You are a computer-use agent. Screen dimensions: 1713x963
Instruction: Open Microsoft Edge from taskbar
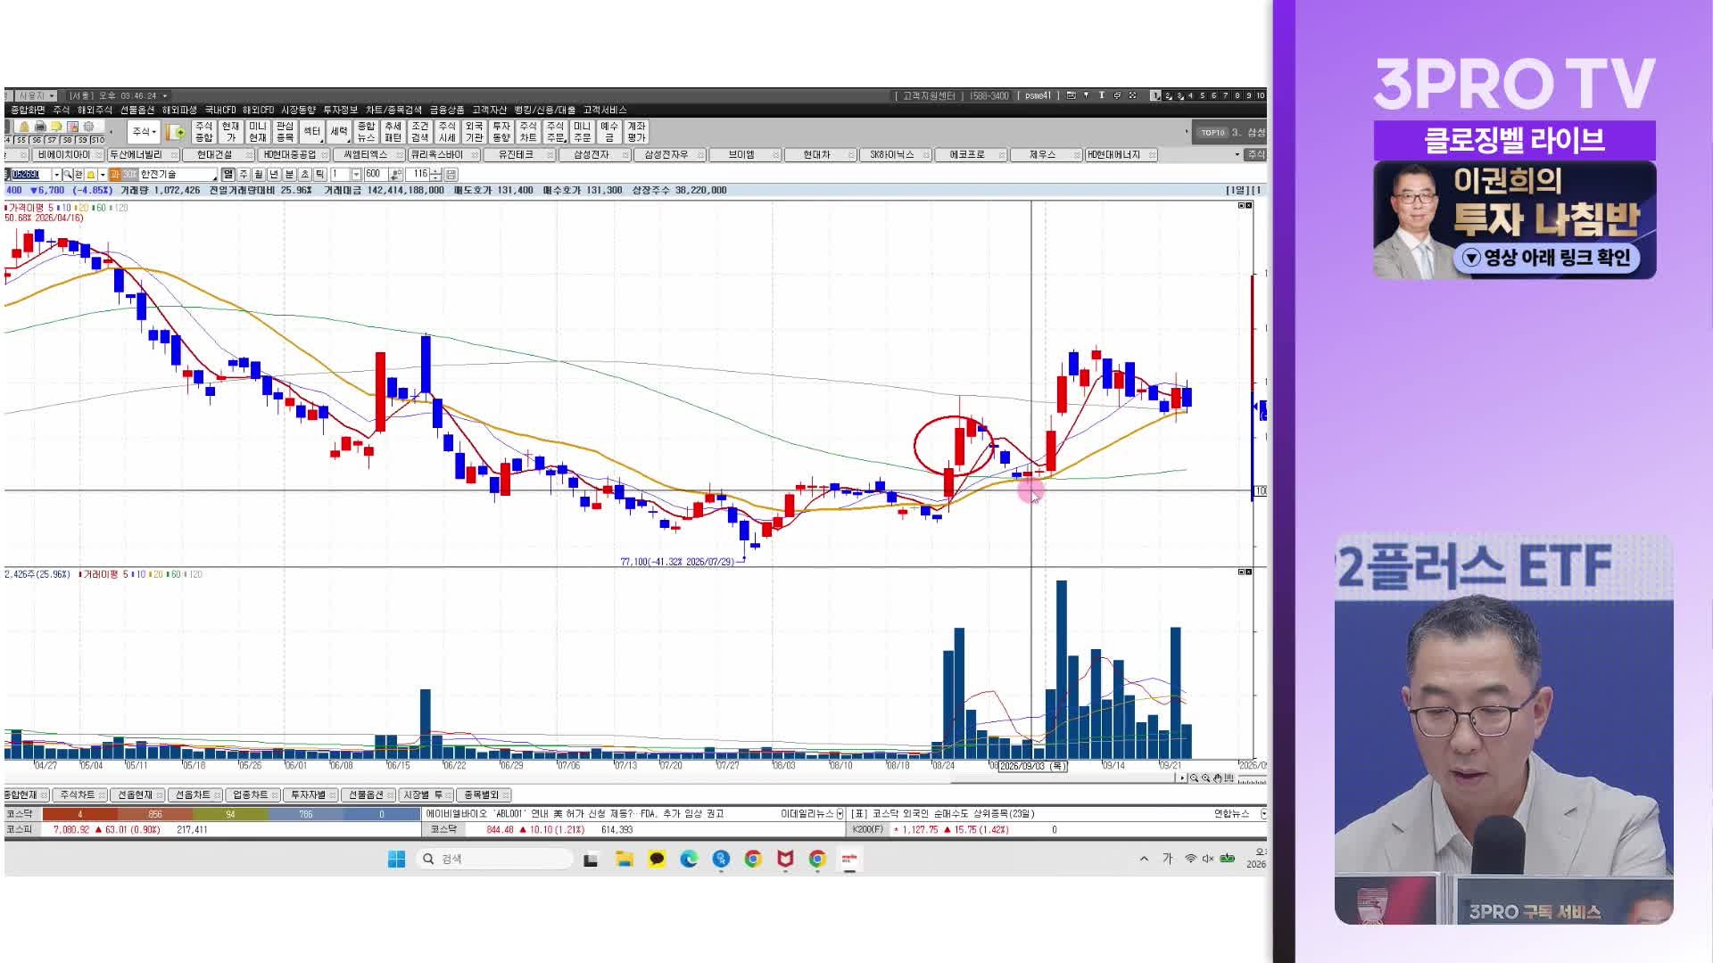689,859
